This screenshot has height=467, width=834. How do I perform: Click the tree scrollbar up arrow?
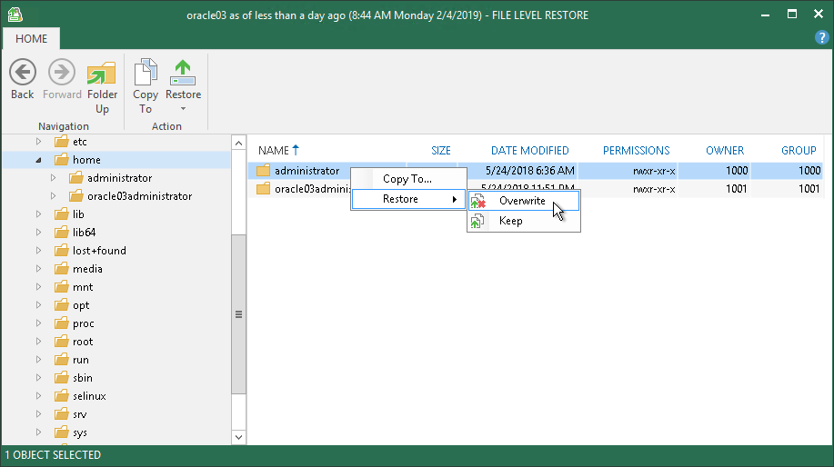(x=239, y=143)
